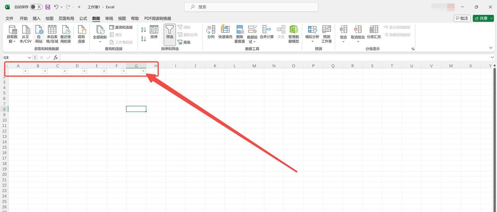Select row 8 header
This screenshot has width=497, height=212.
pyautogui.click(x=4, y=109)
